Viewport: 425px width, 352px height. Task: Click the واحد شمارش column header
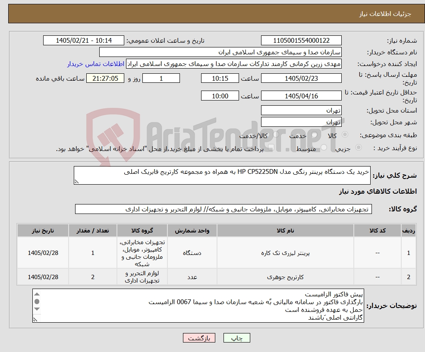pos(192,231)
